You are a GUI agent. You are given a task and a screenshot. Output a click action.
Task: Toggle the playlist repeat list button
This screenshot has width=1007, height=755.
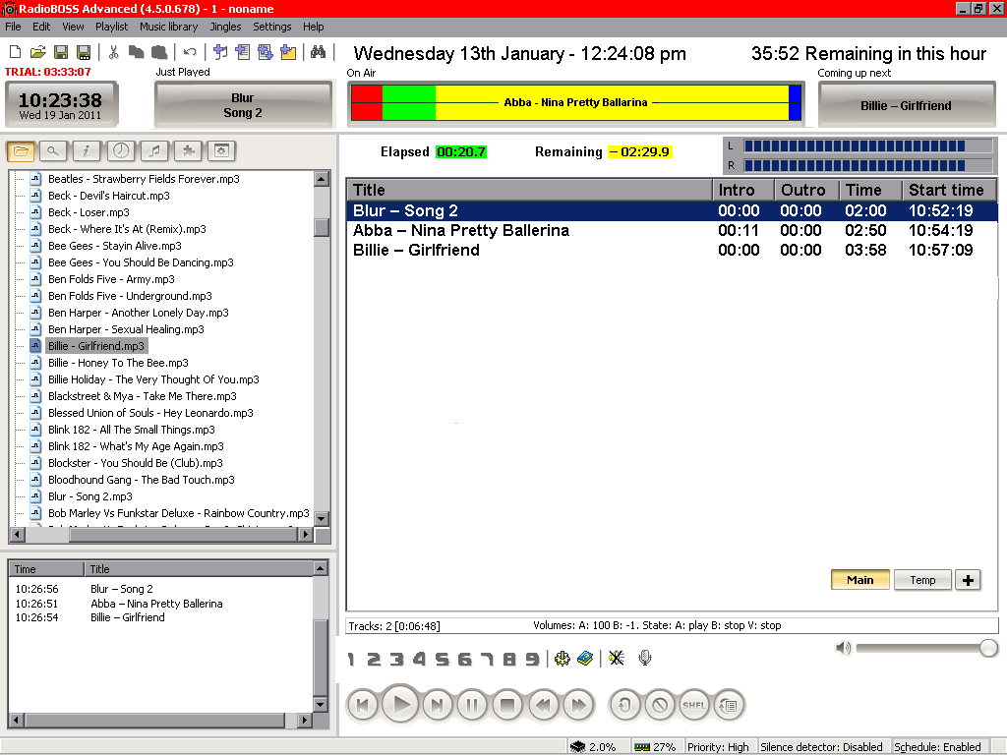pyautogui.click(x=729, y=705)
